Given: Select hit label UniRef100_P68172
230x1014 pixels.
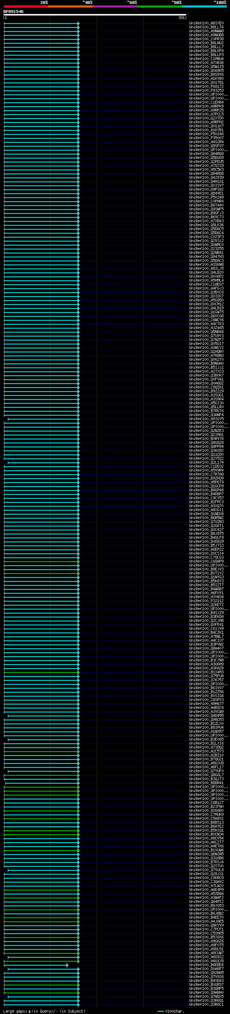Looking at the screenshot, I should point(206,86).
